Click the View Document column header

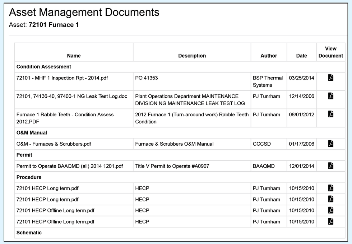coord(330,52)
